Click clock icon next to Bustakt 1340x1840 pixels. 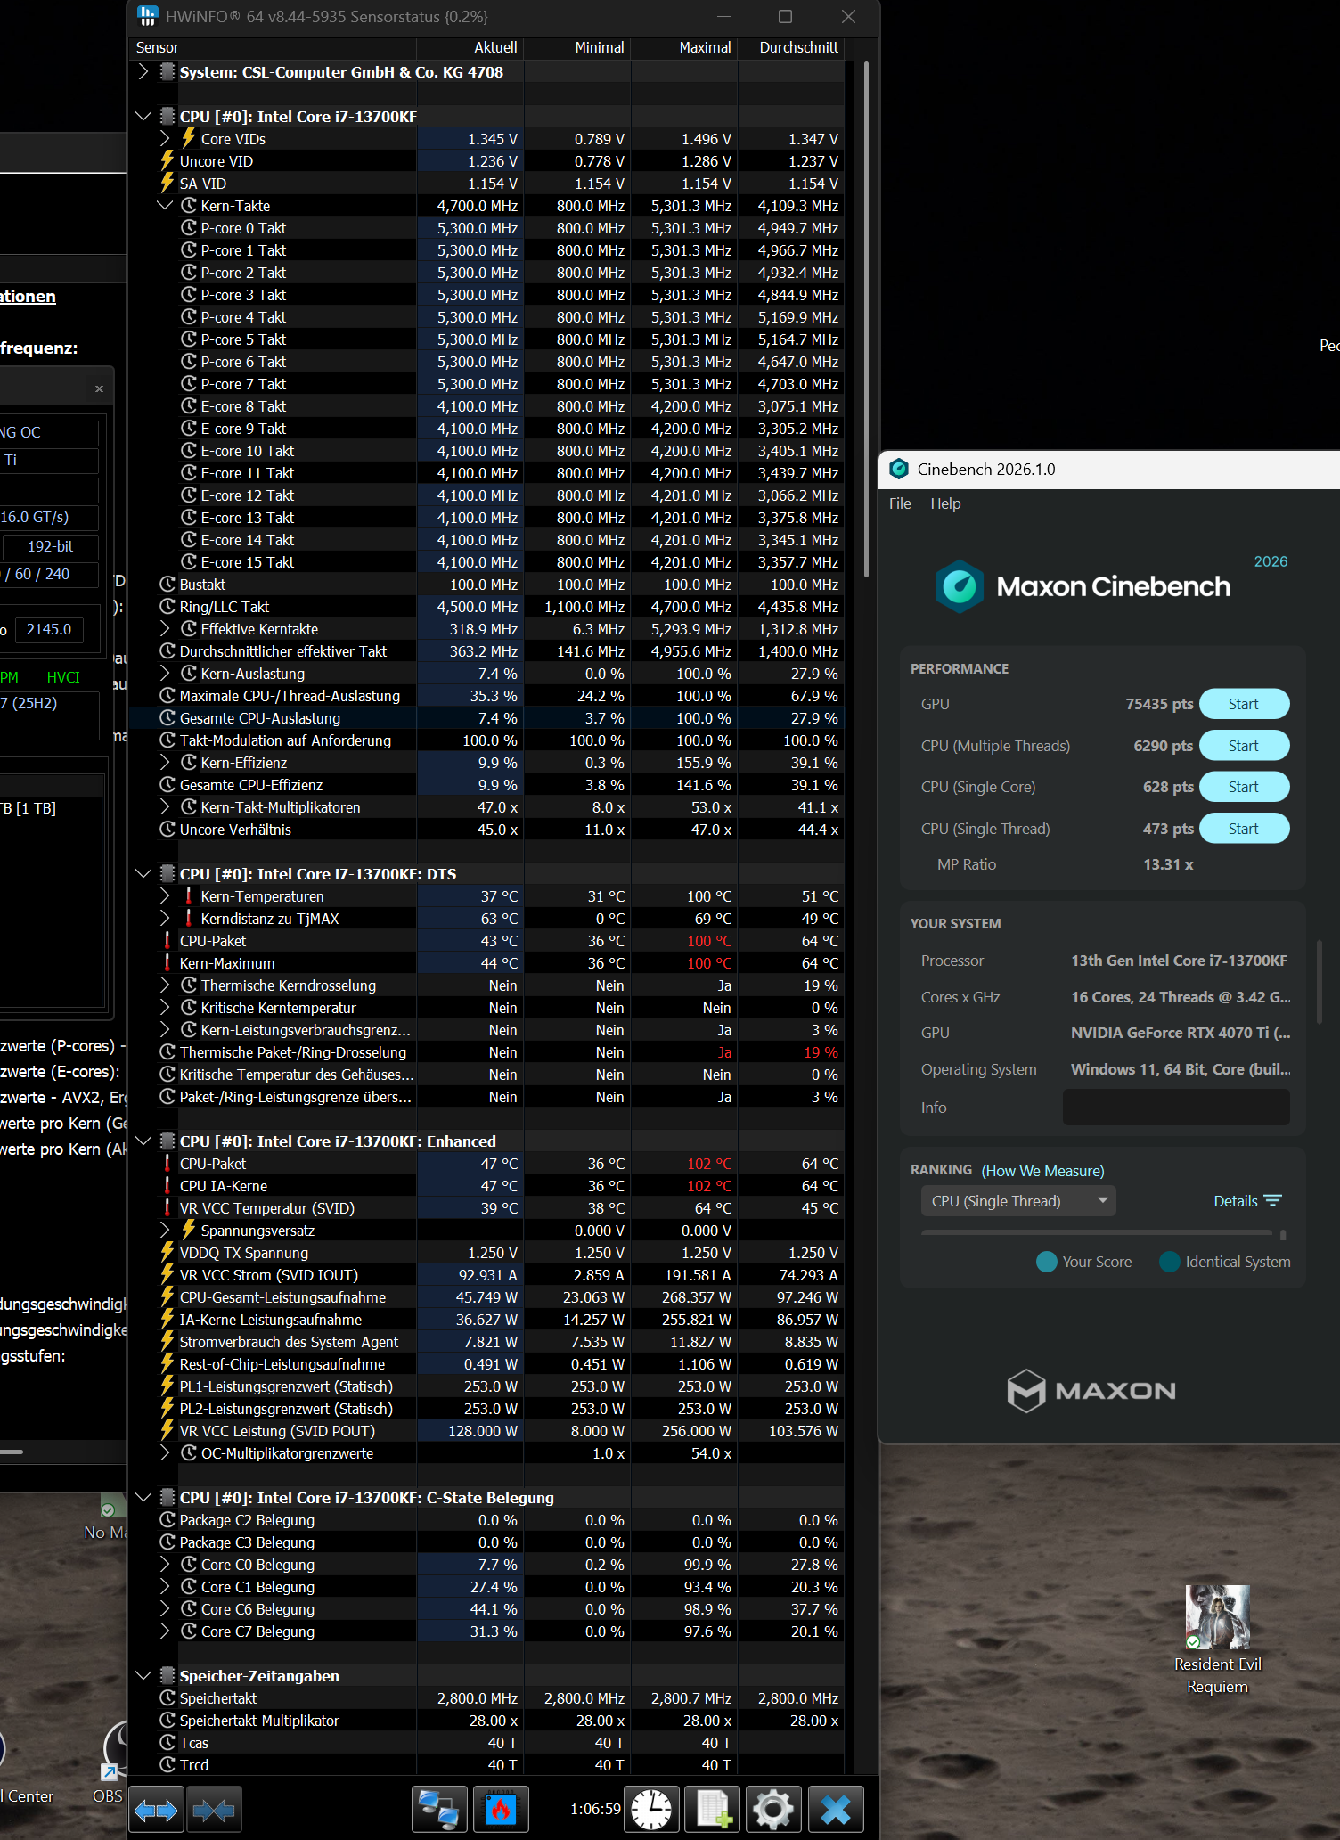[x=167, y=585]
